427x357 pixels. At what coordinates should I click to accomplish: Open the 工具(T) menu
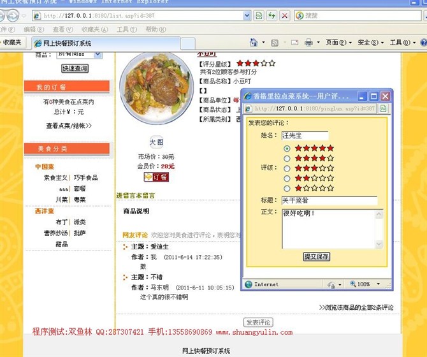127,29
